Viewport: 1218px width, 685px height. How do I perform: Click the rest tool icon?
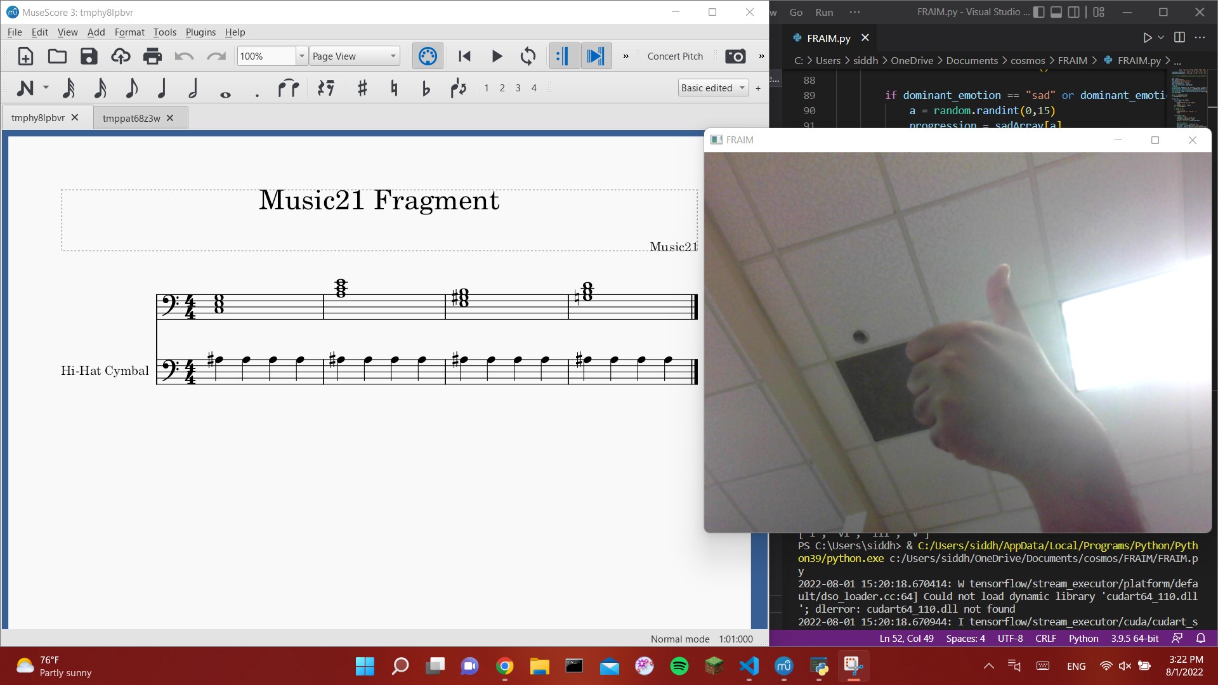[326, 88]
